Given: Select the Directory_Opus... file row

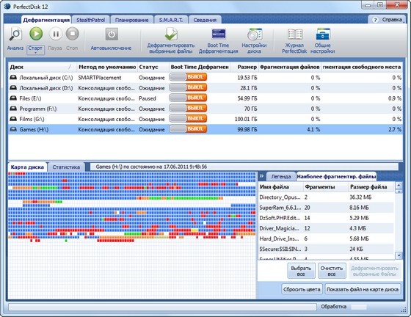Looking at the screenshot, I should pos(326,197).
